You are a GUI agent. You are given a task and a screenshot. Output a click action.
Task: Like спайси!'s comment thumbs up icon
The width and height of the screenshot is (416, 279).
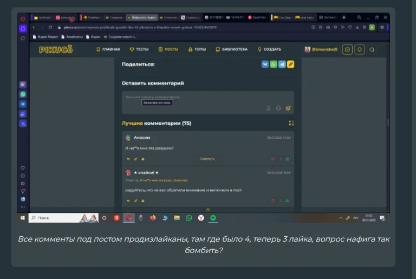click(288, 200)
